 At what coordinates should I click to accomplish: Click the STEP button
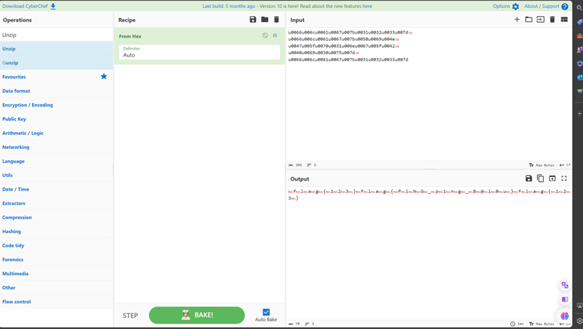coord(130,316)
